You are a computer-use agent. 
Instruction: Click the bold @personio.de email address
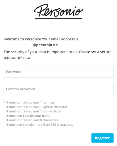[45, 45]
